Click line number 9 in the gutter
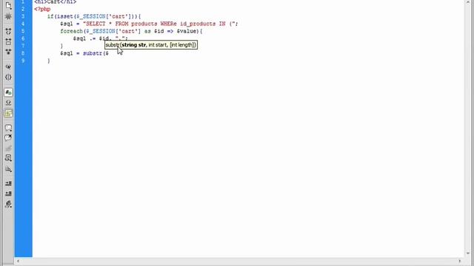Screen dimensions: 474x266 point(23,61)
